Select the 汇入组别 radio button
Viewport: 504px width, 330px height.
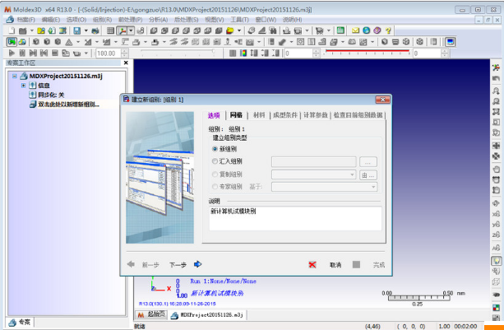[215, 161]
